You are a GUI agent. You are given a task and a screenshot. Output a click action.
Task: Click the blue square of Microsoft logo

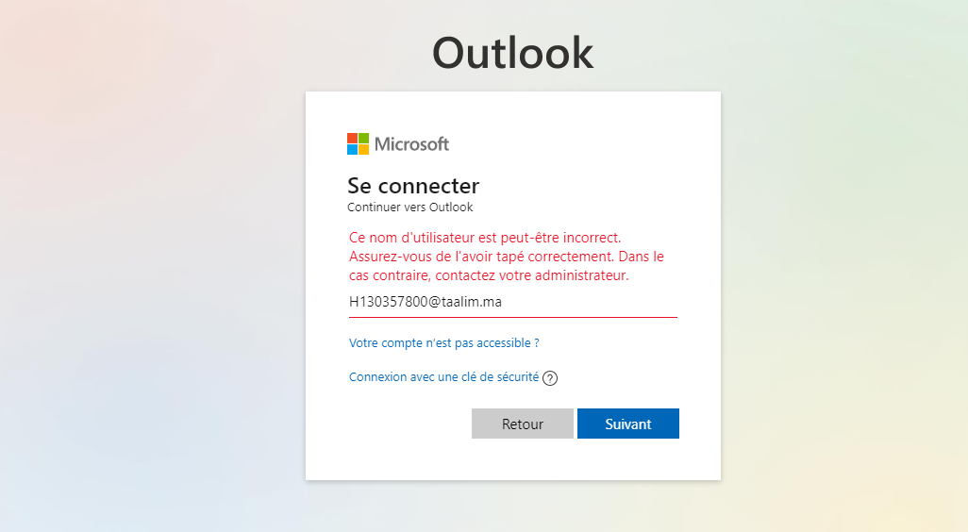[352, 149]
